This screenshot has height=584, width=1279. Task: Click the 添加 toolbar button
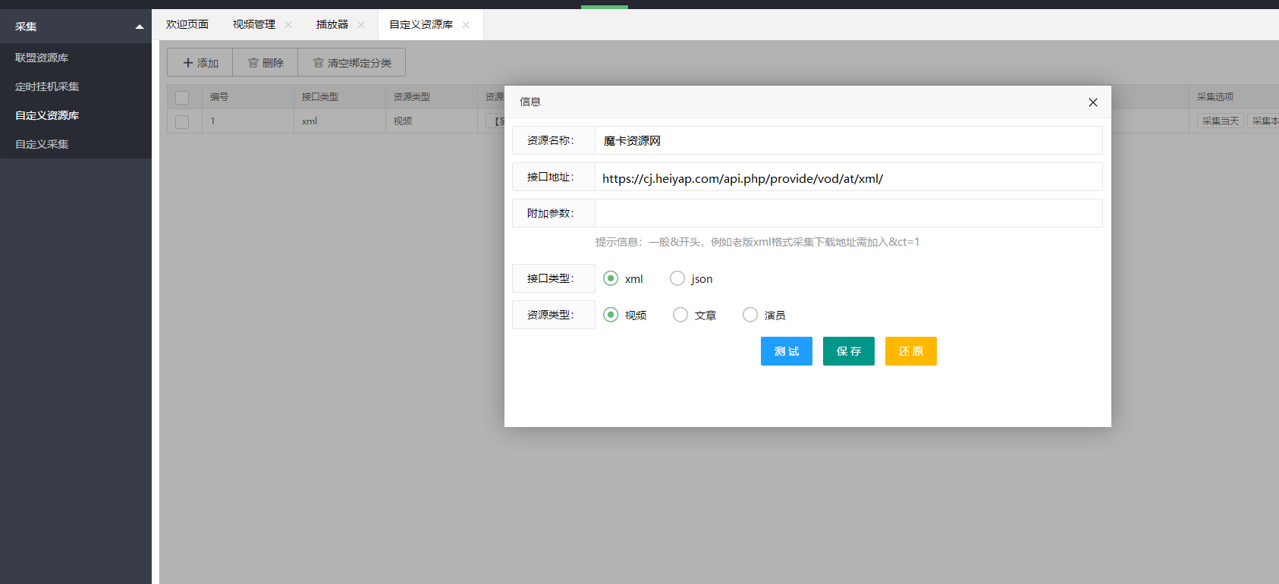200,62
